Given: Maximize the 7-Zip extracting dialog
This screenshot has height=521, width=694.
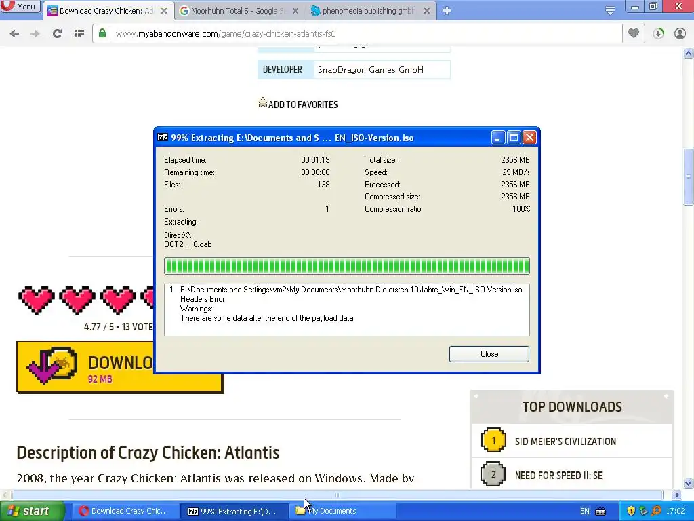Looking at the screenshot, I should (514, 138).
